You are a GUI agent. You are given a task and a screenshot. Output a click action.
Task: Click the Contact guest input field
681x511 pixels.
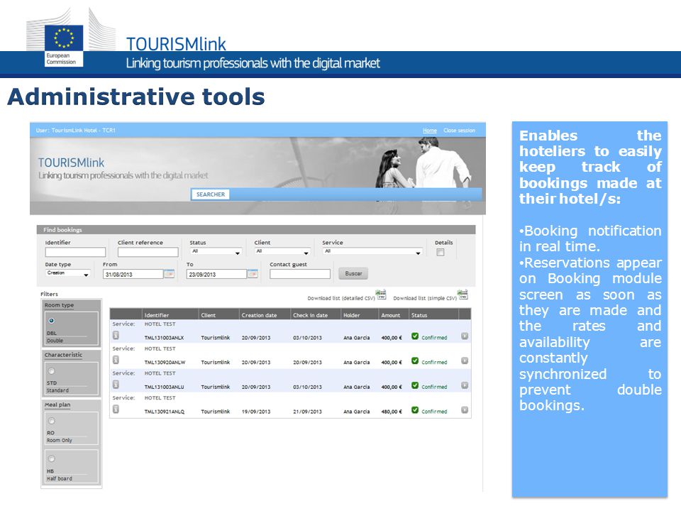[x=299, y=274]
